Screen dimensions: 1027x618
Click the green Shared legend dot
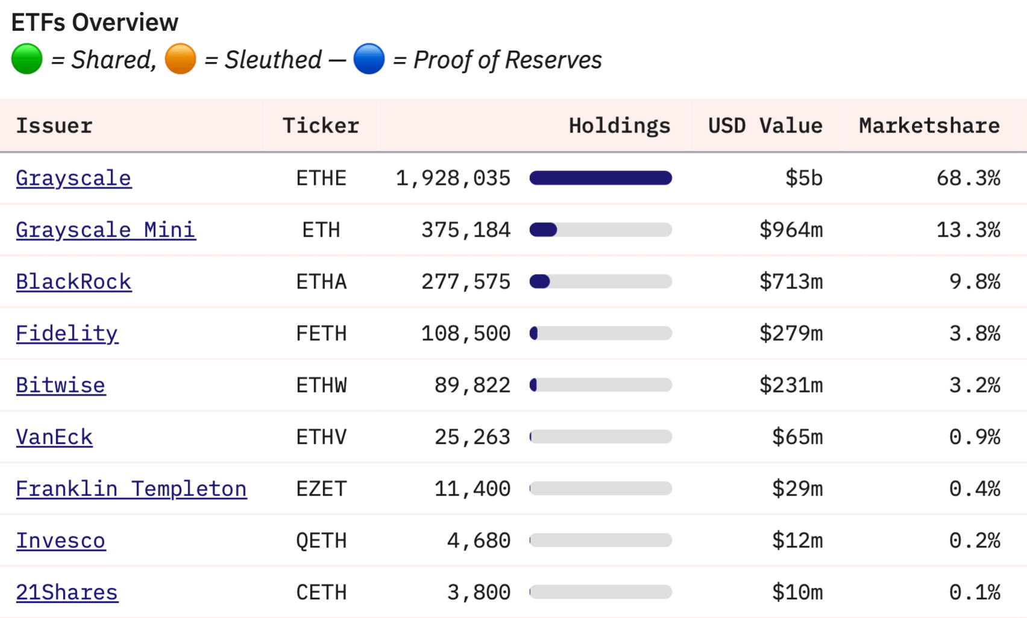point(27,59)
